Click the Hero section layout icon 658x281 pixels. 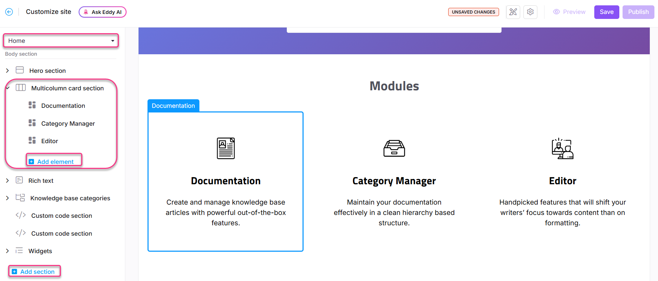(x=20, y=70)
